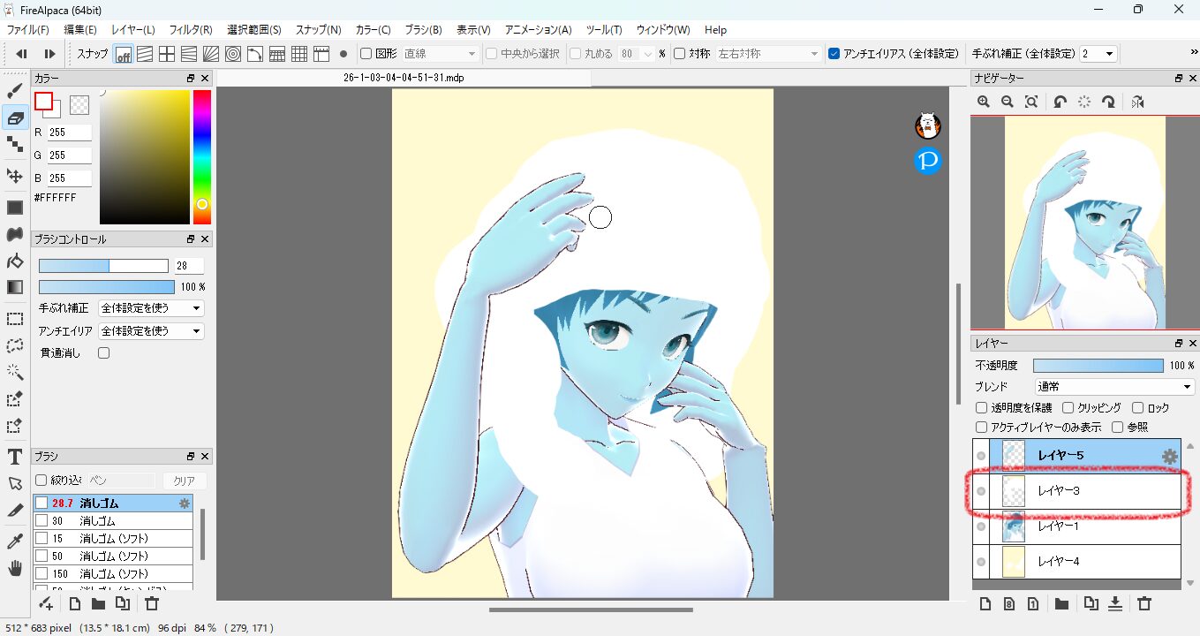1200x636 pixels.
Task: Toggle visibility of レイヤー1
Action: tap(981, 526)
